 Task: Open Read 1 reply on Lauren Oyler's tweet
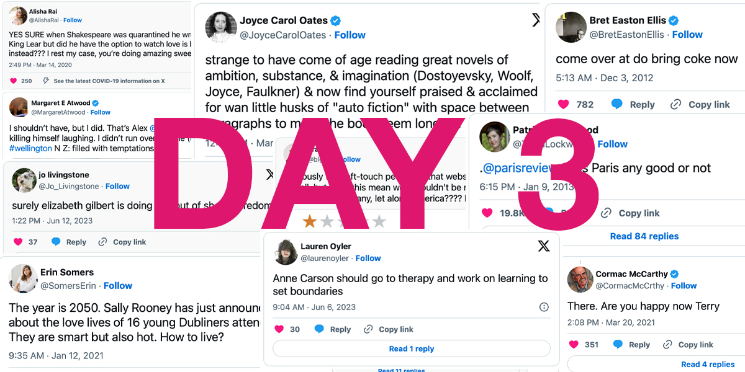point(412,348)
